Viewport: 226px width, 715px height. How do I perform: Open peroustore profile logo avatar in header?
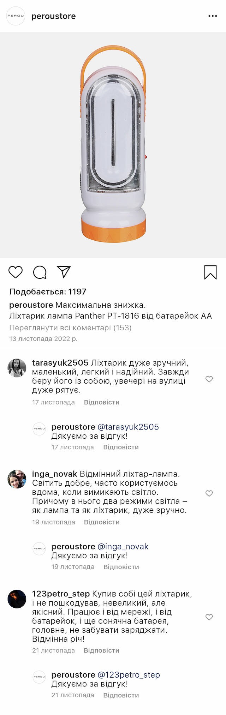coord(16,16)
